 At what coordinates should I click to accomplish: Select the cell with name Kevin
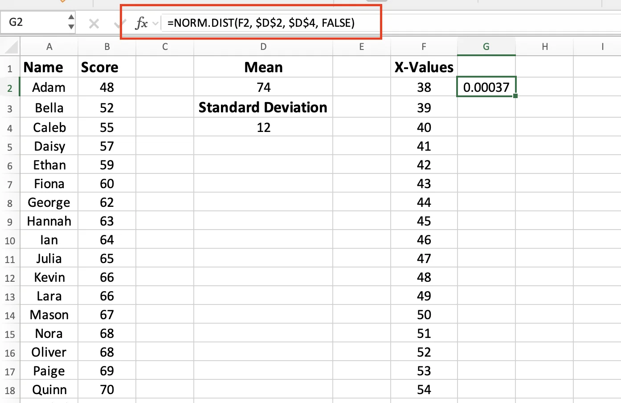coord(49,277)
